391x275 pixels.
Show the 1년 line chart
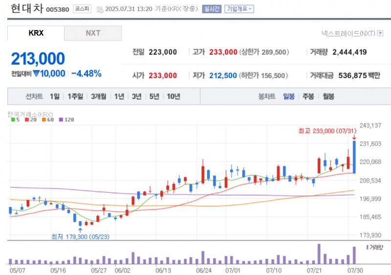point(119,96)
